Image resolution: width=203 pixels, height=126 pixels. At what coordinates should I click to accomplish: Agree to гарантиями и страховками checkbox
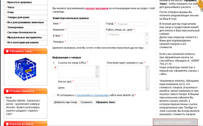[x=55, y=95]
